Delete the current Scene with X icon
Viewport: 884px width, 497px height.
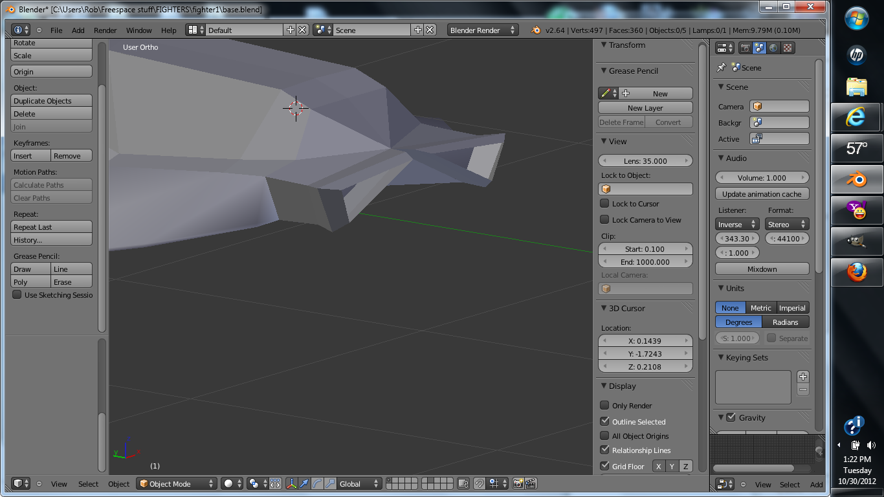pyautogui.click(x=430, y=30)
